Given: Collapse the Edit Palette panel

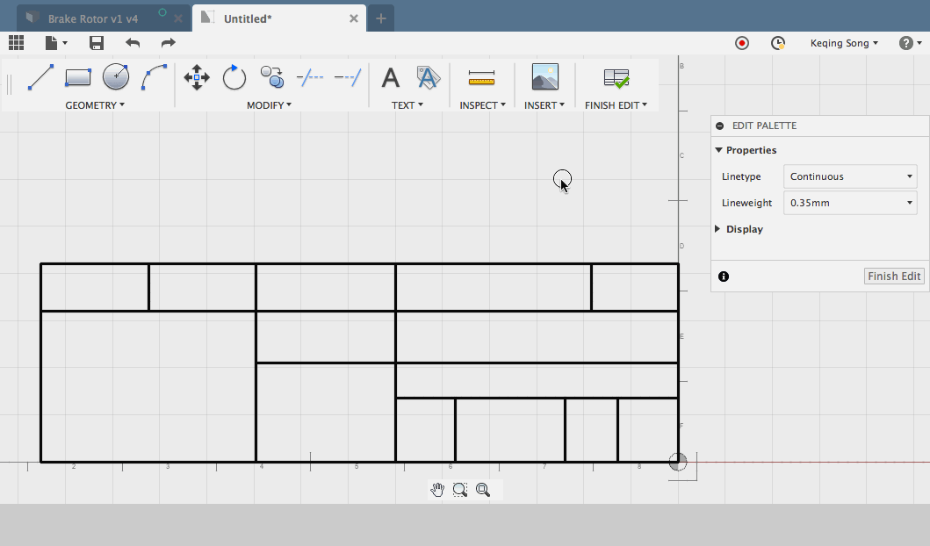Looking at the screenshot, I should tap(720, 126).
